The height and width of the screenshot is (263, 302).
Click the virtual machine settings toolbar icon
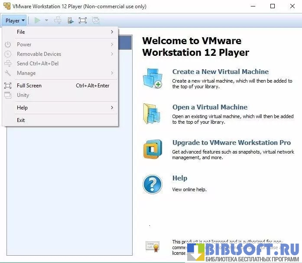tap(70, 20)
